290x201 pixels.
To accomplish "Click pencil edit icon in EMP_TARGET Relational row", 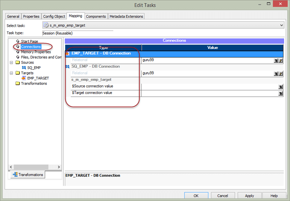I will point(280,61).
